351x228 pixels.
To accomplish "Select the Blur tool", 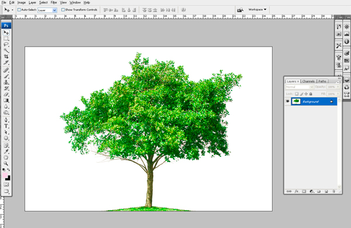I will pyautogui.click(x=6, y=106).
